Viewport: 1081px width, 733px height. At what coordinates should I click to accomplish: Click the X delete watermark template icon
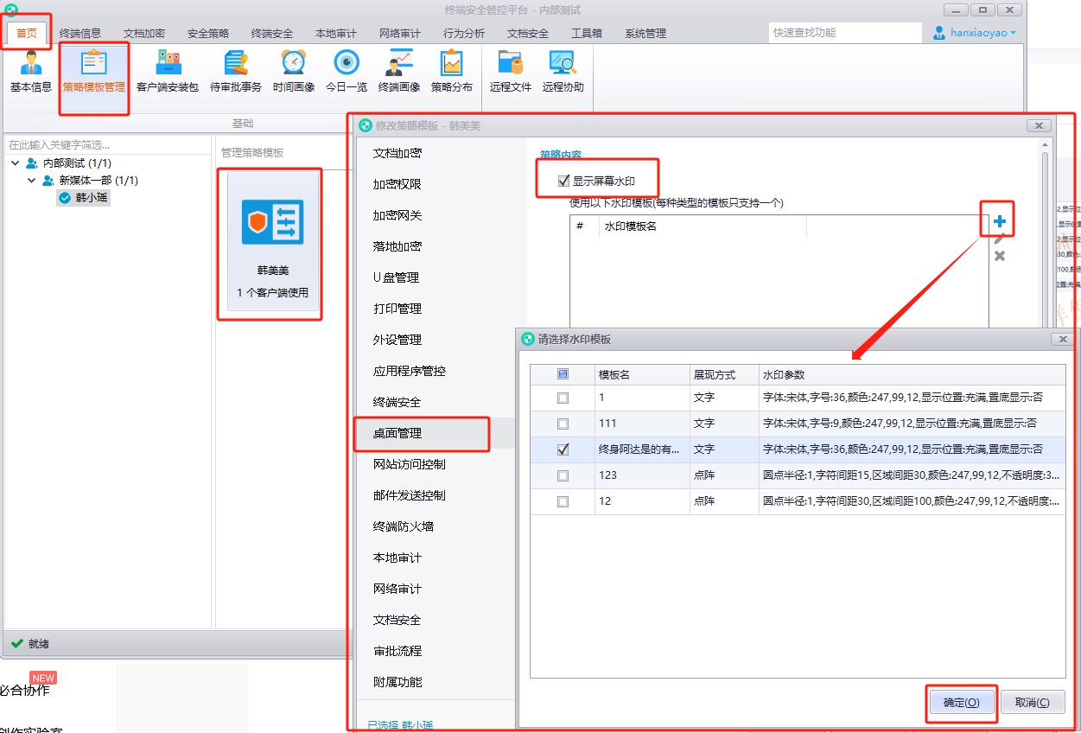tap(1000, 257)
